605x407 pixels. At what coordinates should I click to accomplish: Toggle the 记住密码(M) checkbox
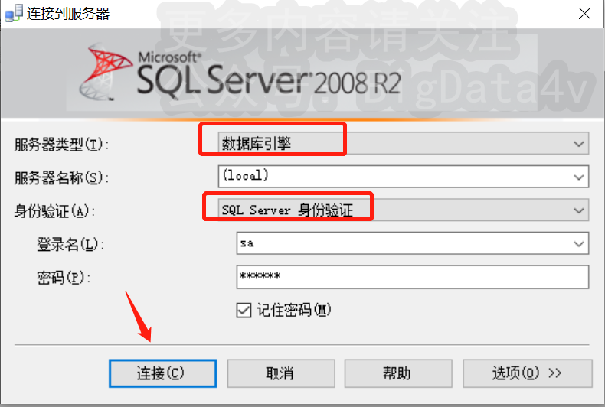(x=244, y=311)
